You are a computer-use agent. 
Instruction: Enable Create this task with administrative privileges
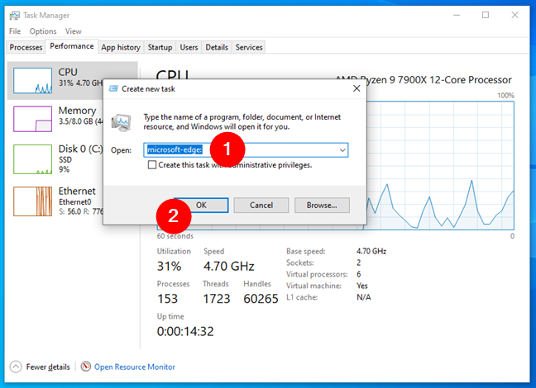[x=151, y=165]
